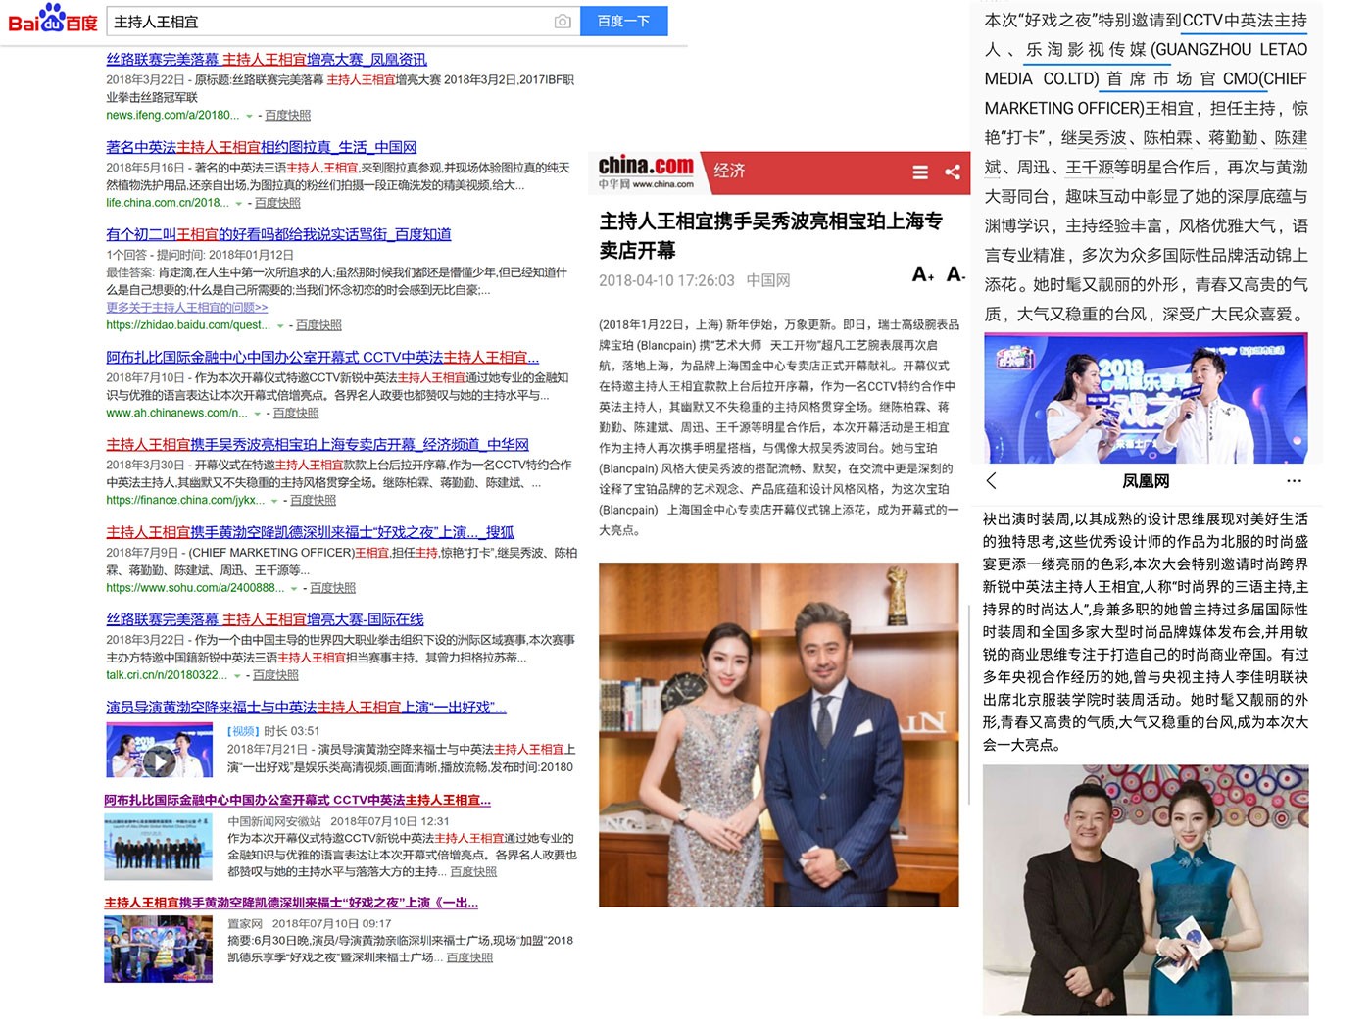Click the Baidu logo

pyautogui.click(x=53, y=20)
